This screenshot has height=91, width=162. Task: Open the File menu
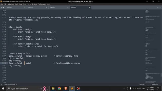[2, 4]
